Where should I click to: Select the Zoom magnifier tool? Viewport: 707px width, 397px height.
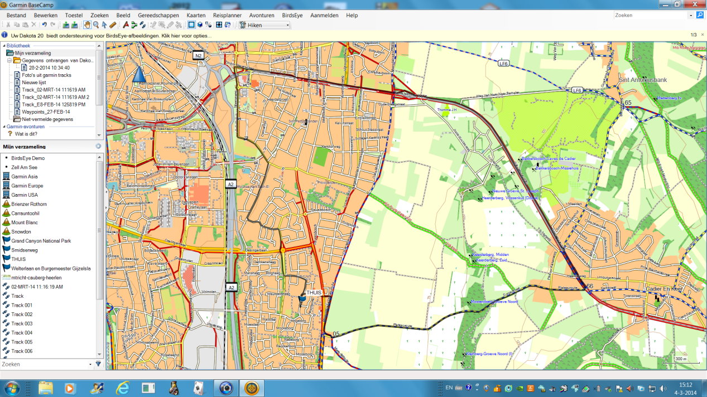click(96, 25)
